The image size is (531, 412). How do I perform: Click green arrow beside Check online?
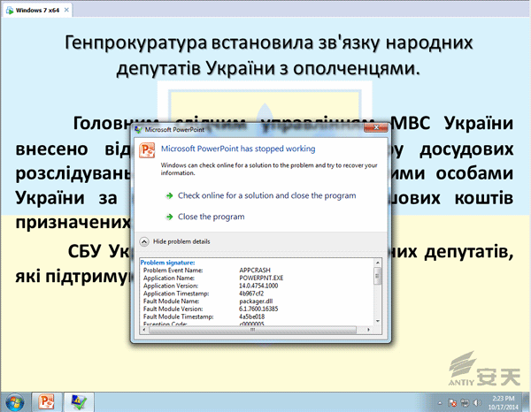[x=169, y=196]
